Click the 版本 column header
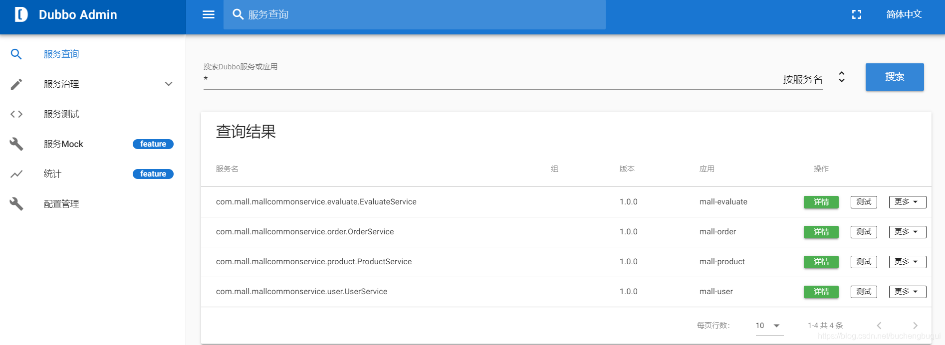945x345 pixels. point(627,169)
